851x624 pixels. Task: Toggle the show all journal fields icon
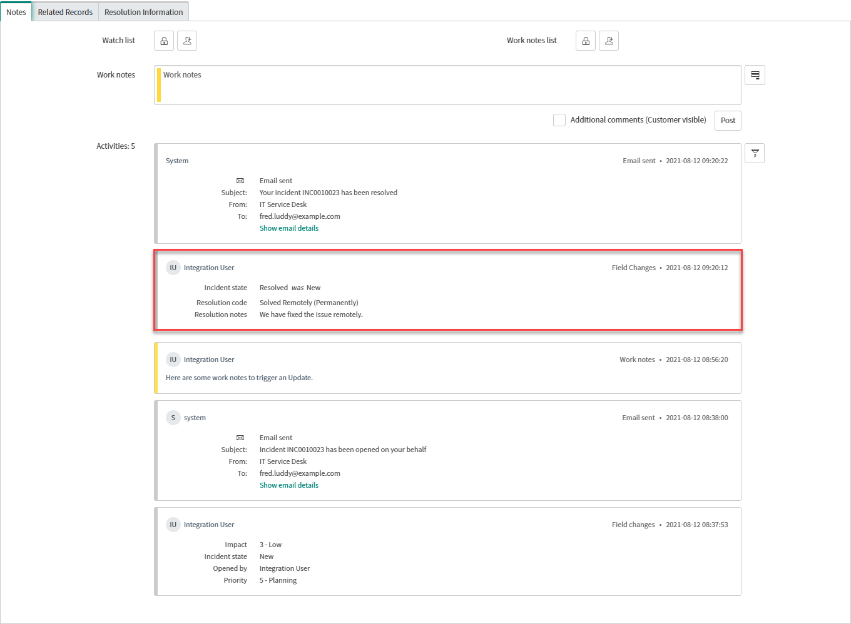[755, 75]
